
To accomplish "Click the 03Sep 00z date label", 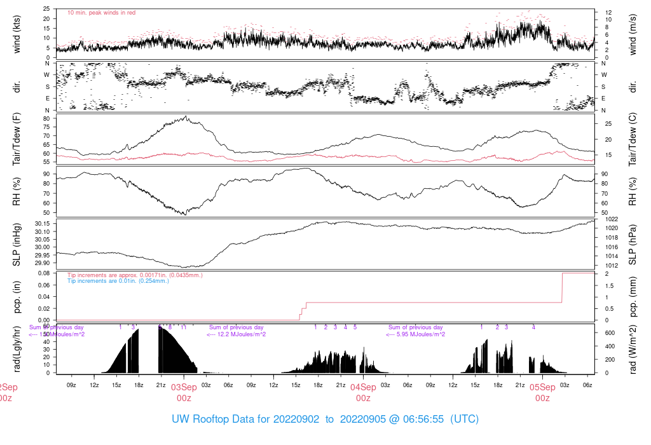I will click(184, 392).
